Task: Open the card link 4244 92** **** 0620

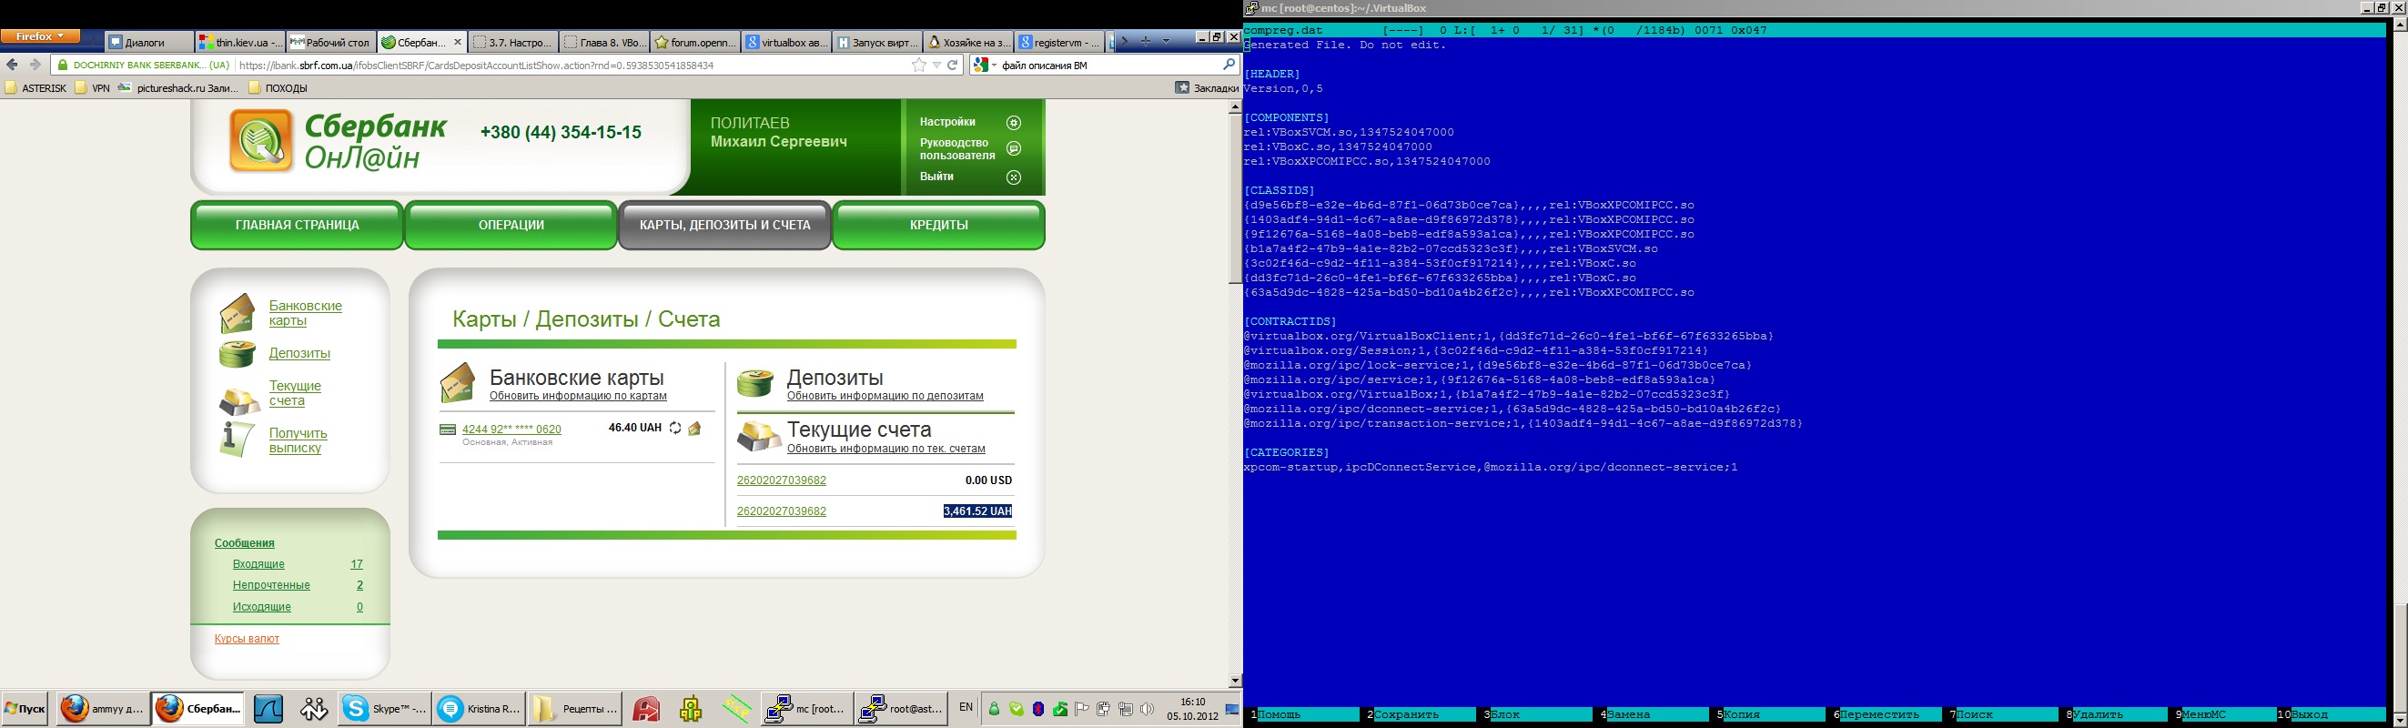Action: 511,429
